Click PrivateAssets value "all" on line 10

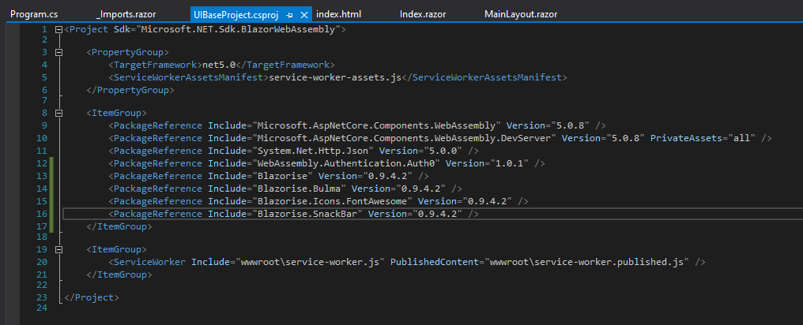click(x=741, y=138)
